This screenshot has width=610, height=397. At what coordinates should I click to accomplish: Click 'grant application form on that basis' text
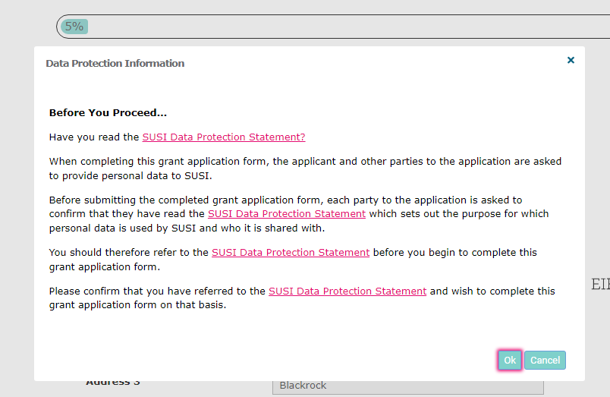click(x=137, y=305)
